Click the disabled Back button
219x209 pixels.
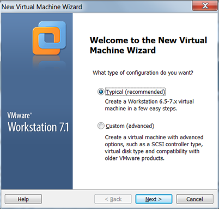113,199
